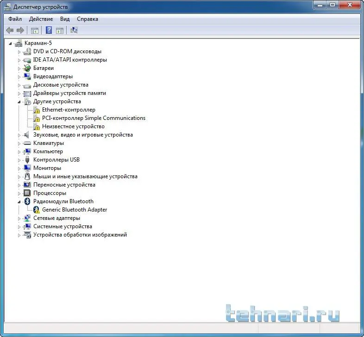Select Мыши и иные указывающие устройства label
The width and height of the screenshot is (364, 337).
(85, 176)
